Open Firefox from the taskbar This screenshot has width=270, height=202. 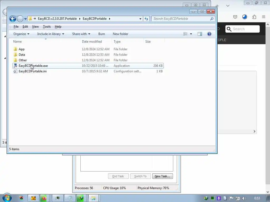point(44,198)
